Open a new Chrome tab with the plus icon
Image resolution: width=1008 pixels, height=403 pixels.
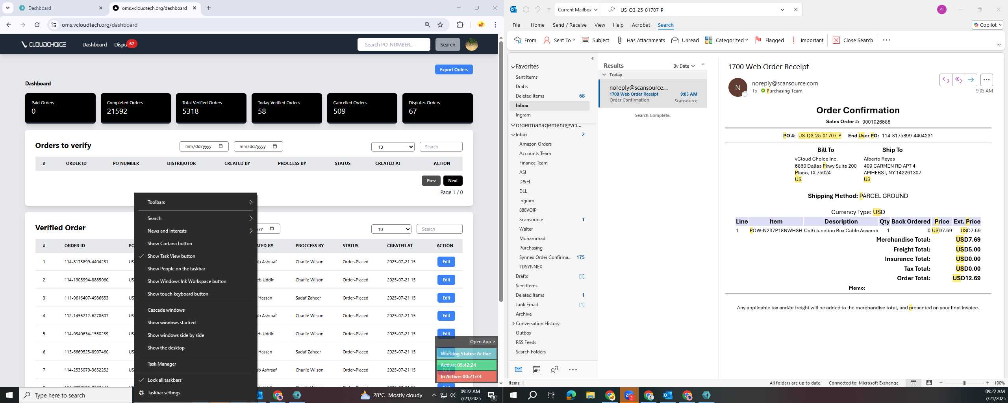point(209,8)
